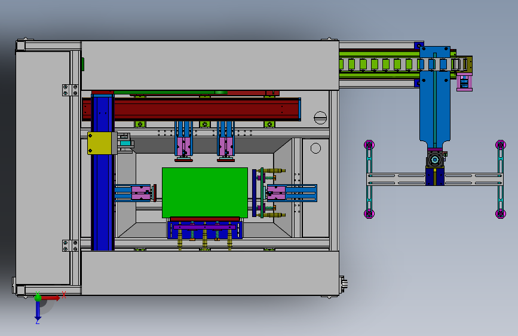
Task: Pick the bottom-right magenta suction cup
Action: click(x=501, y=213)
